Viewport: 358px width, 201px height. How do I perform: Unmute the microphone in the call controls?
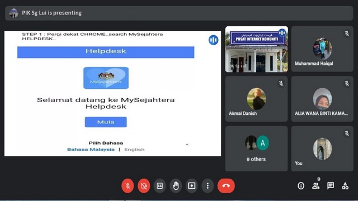coord(128,186)
